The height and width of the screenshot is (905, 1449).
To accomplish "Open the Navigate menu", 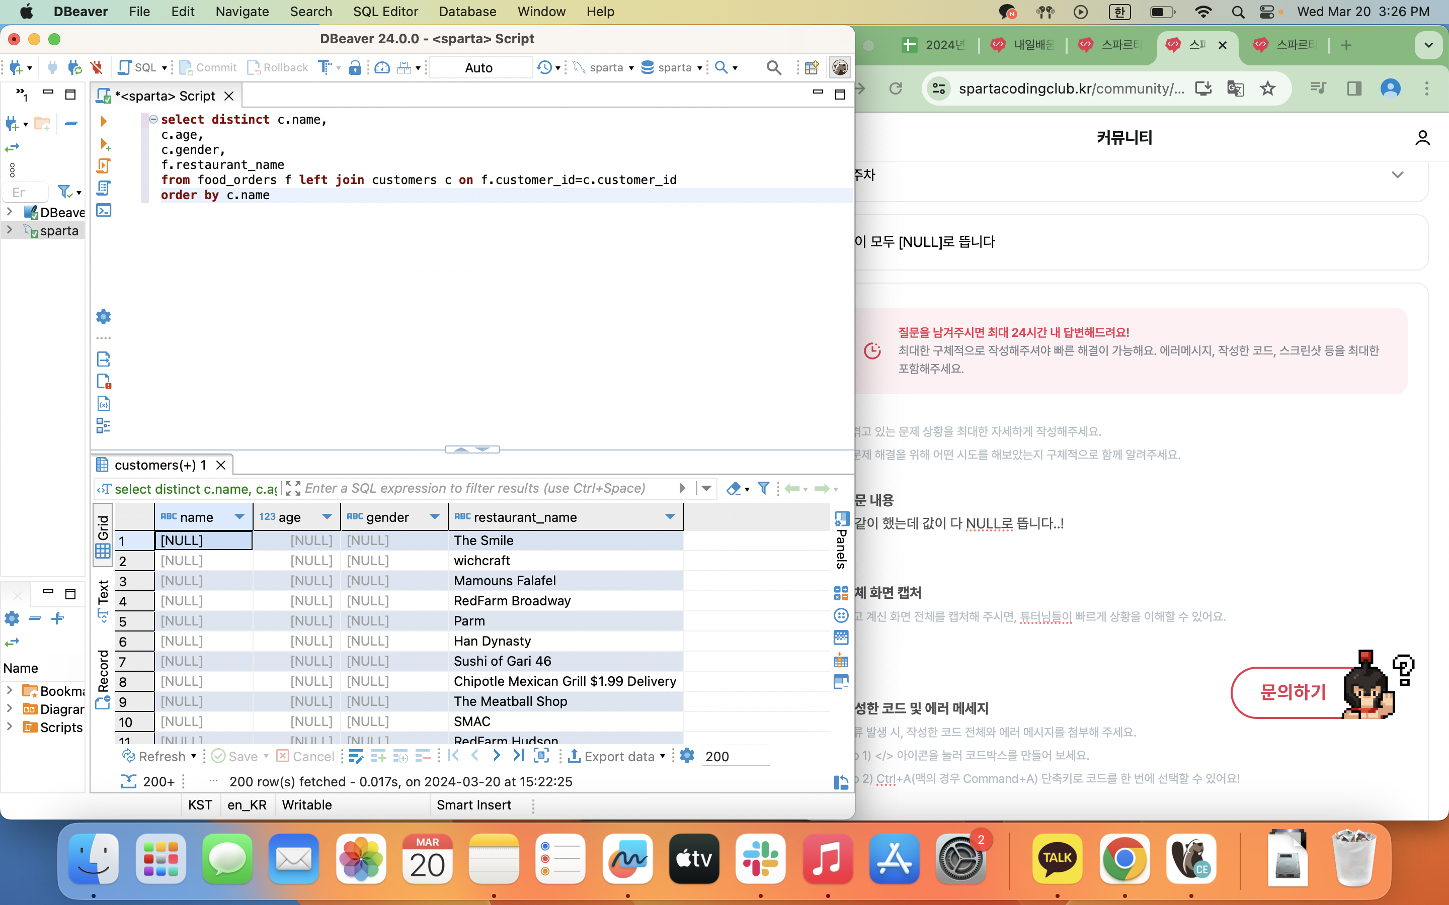I will (242, 12).
